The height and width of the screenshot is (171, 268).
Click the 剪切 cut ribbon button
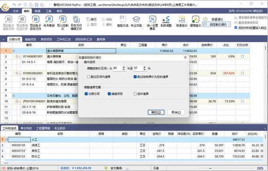(x=91, y=25)
